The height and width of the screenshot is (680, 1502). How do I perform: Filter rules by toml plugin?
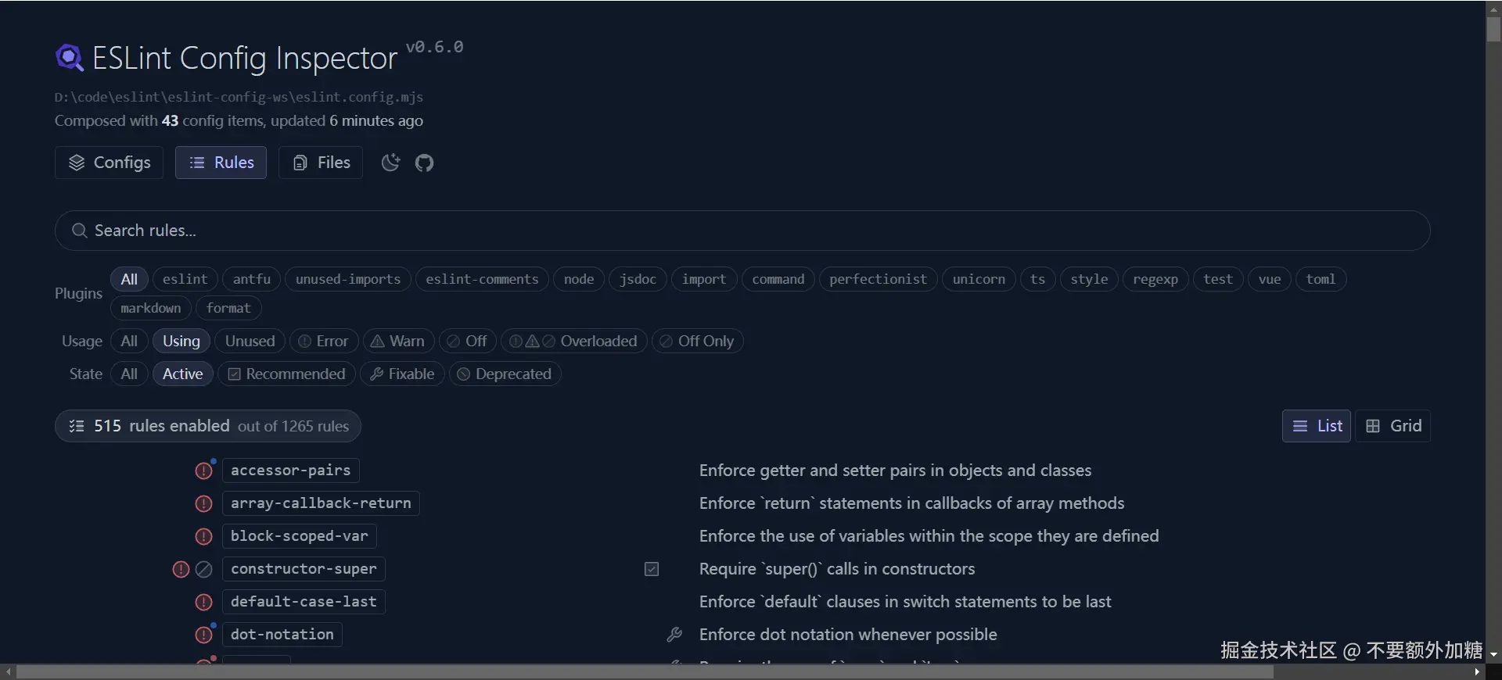click(1321, 279)
